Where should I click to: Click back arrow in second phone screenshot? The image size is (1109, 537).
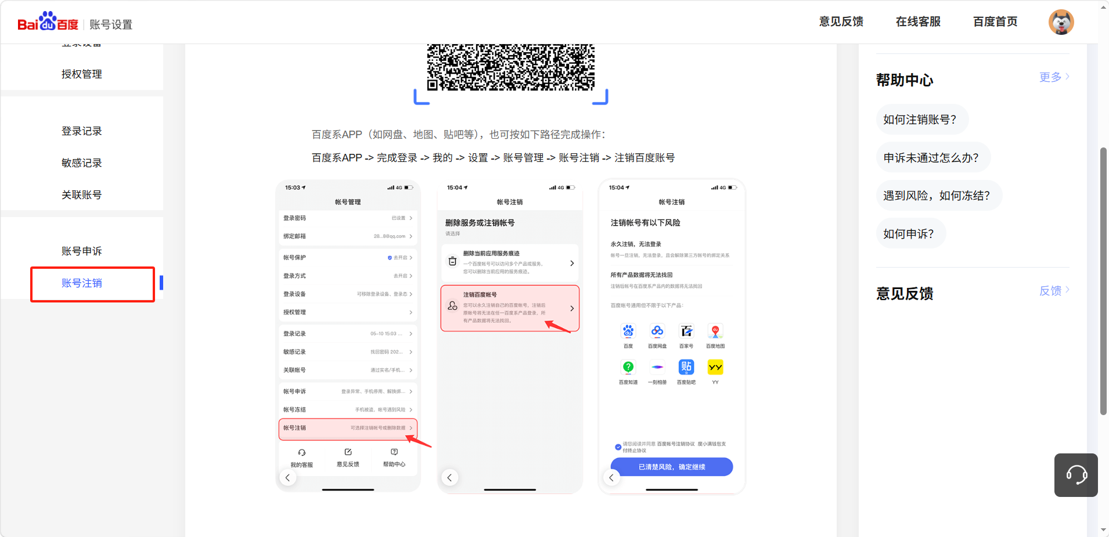point(449,477)
